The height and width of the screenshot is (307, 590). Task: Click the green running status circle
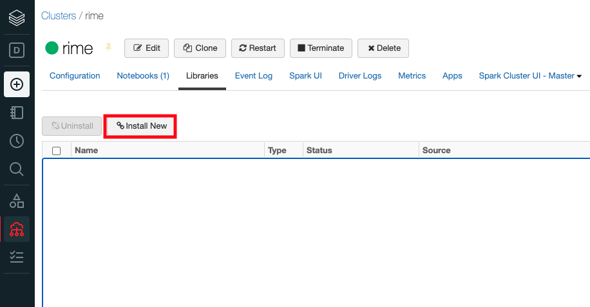pyautogui.click(x=52, y=48)
